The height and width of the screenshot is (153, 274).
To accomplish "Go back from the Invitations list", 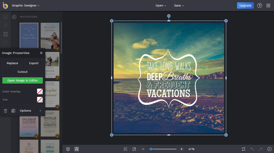I will click(14, 17).
